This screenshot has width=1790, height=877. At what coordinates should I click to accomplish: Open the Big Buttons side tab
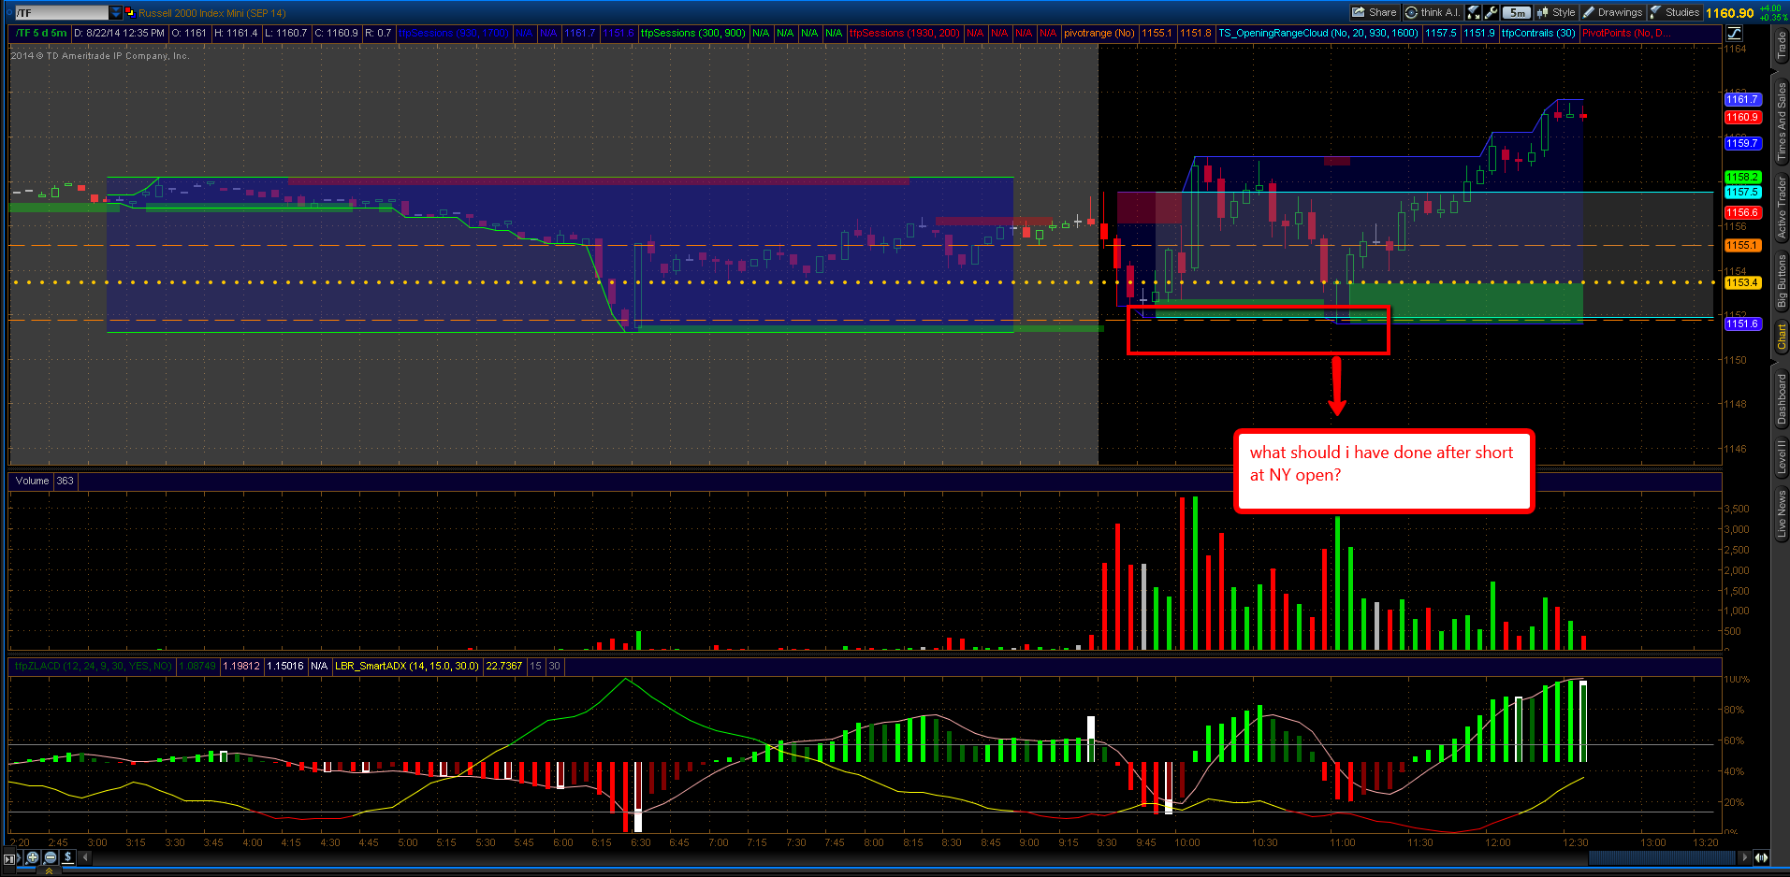(1782, 280)
